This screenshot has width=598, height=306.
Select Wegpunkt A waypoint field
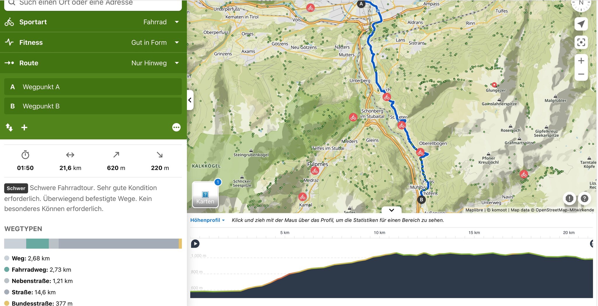coord(93,87)
